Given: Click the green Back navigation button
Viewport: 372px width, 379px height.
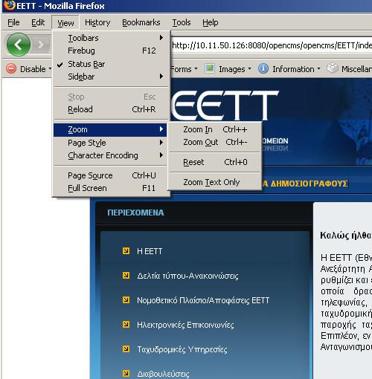Looking at the screenshot, I should (19, 45).
